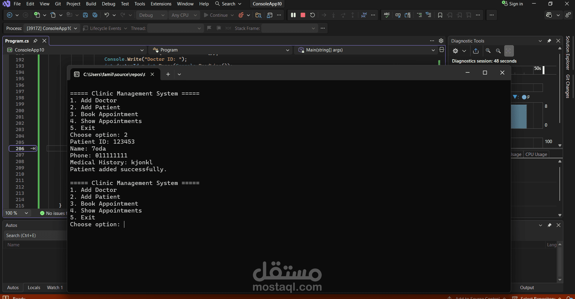Click the Hot Reload flame icon

[x=241, y=15]
